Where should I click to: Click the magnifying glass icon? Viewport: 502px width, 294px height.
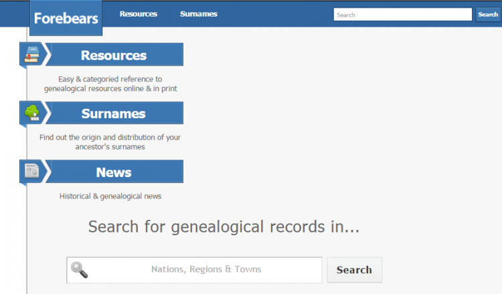point(80,270)
